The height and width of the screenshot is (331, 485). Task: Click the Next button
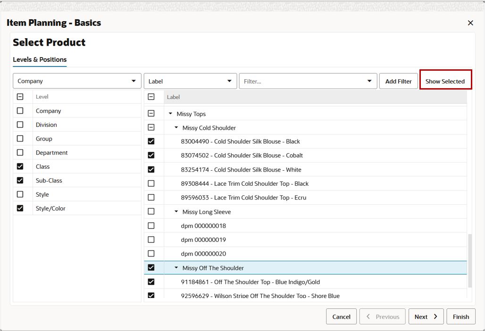tap(425, 316)
